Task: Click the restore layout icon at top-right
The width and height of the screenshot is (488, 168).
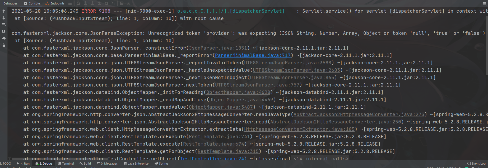Action: point(485,3)
